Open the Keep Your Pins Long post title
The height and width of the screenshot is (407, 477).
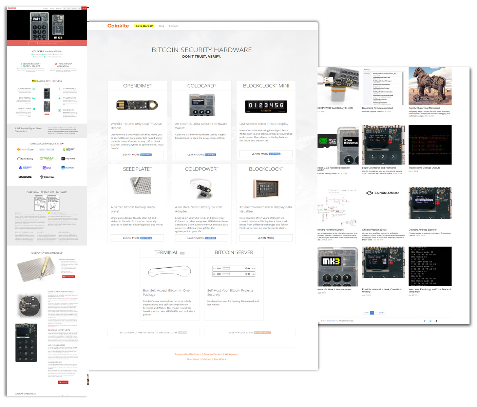(430, 290)
